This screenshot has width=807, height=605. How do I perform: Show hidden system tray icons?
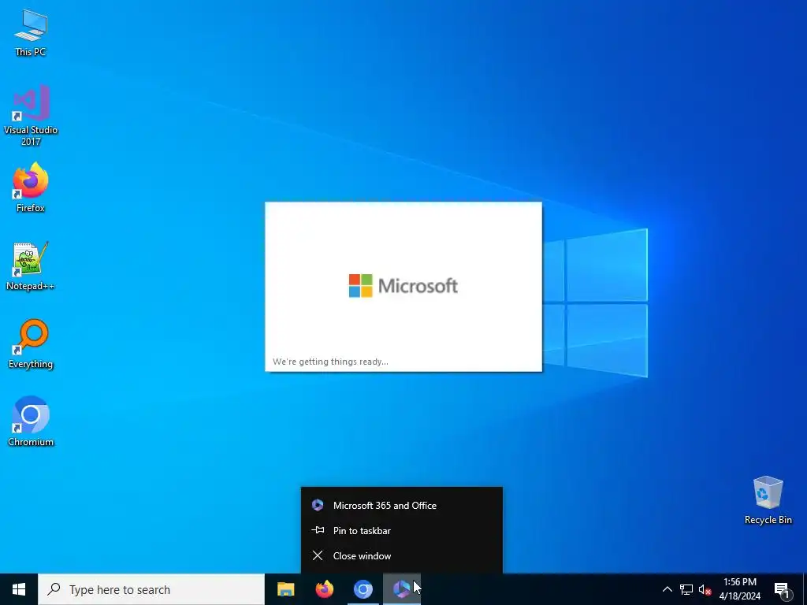(x=667, y=589)
